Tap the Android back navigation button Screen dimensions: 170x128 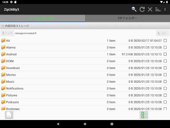pyautogui.click(x=58, y=124)
